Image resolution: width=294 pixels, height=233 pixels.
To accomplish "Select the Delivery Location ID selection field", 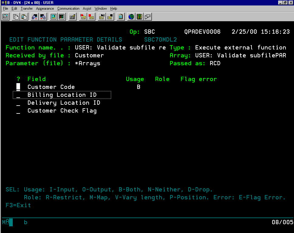I will pos(18,103).
